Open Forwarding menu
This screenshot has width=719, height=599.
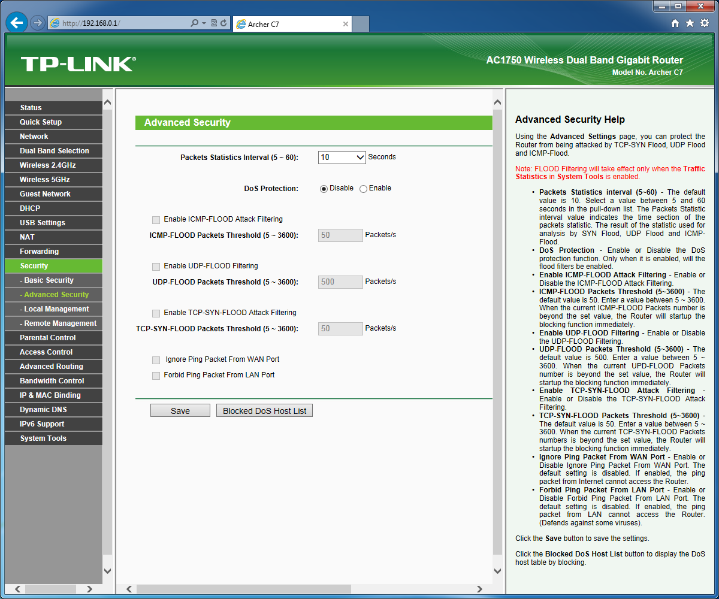click(x=53, y=252)
